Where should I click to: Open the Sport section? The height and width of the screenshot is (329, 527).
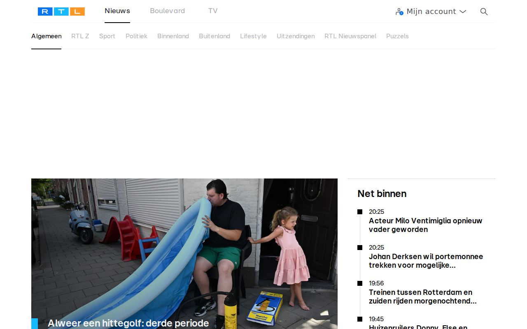pyautogui.click(x=107, y=36)
